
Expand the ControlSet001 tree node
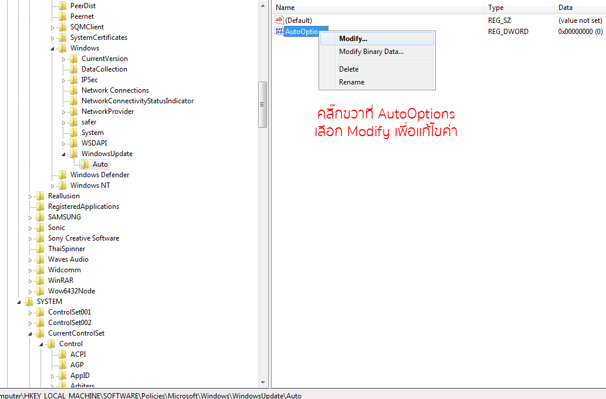click(31, 313)
